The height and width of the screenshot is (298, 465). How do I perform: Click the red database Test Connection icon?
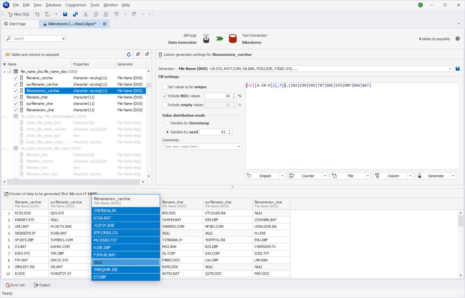tap(233, 39)
